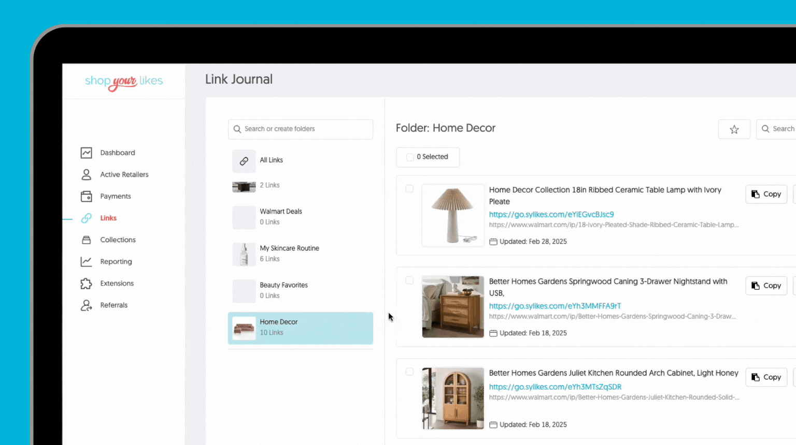
Task: Go to Active Retailers page
Action: coord(124,174)
